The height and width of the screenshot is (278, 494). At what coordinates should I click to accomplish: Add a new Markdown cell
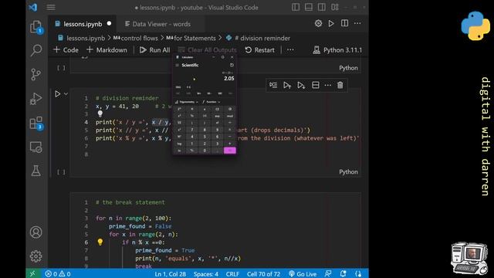point(107,49)
